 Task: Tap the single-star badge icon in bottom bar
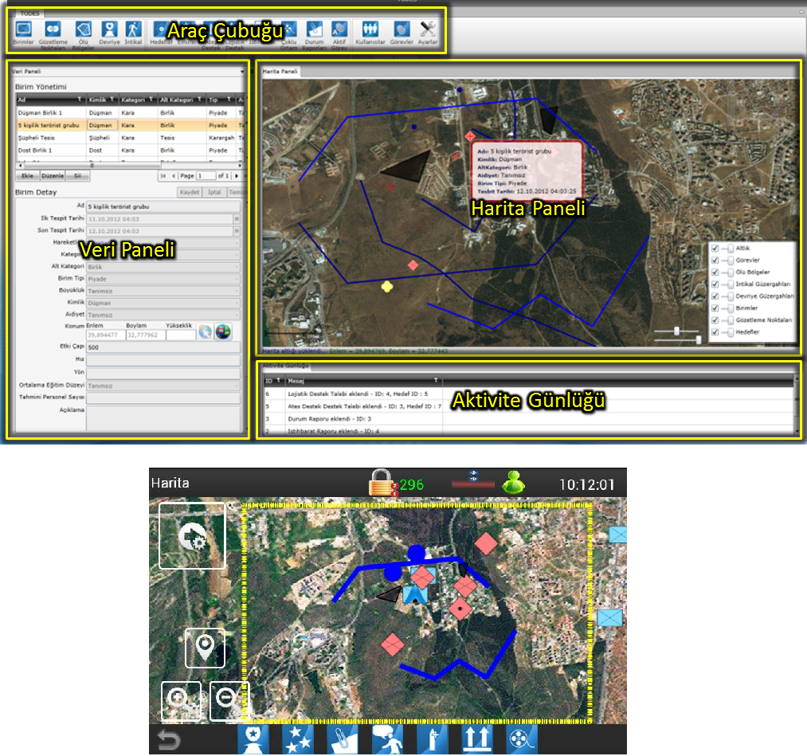click(x=253, y=739)
